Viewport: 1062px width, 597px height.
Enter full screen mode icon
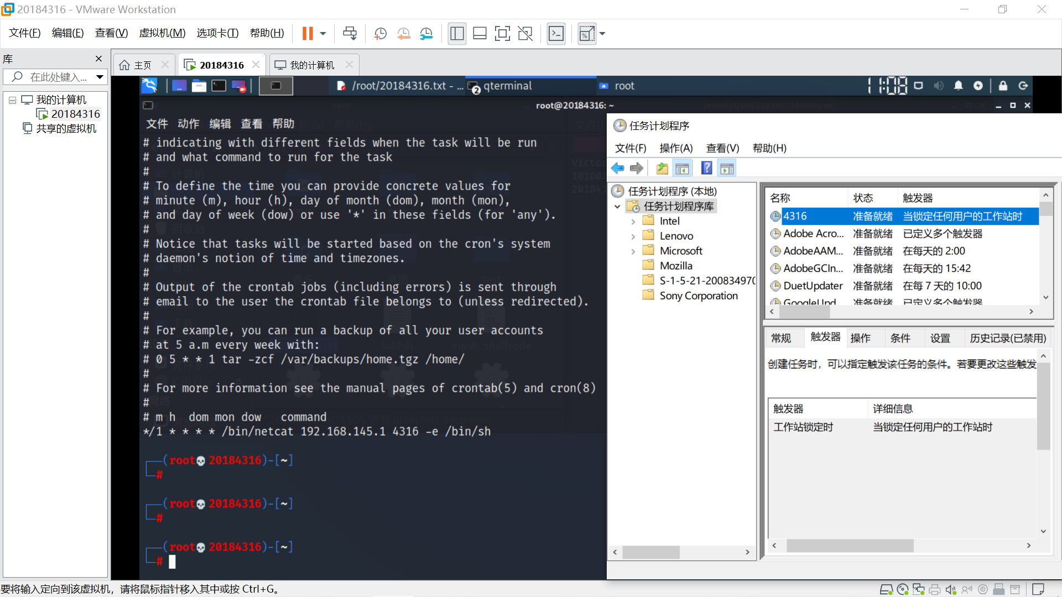502,34
